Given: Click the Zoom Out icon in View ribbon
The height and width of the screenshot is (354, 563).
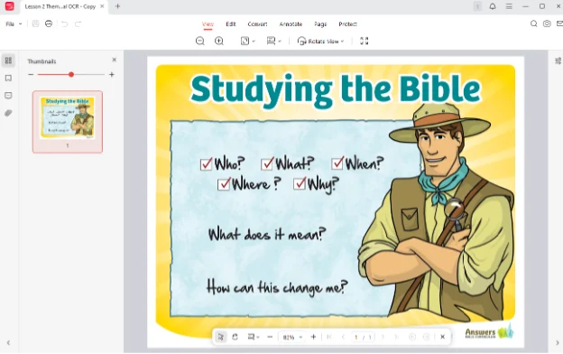Looking at the screenshot, I should [x=200, y=41].
